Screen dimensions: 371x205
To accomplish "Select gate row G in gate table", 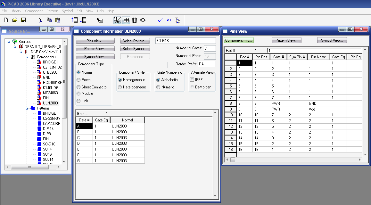I will coord(84,161).
